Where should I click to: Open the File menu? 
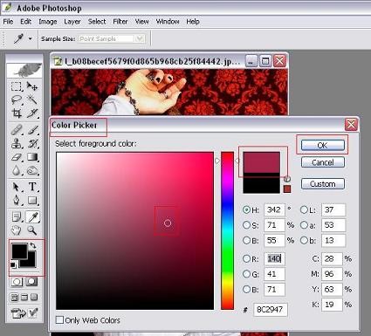(x=8, y=22)
